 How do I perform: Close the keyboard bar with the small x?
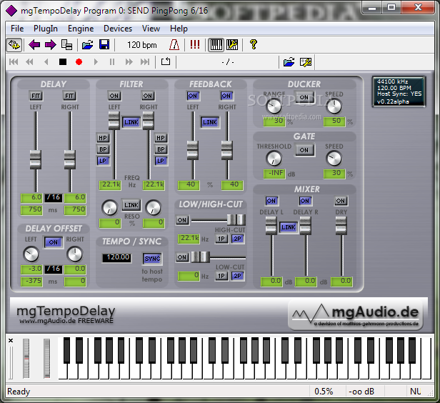[x=11, y=340]
